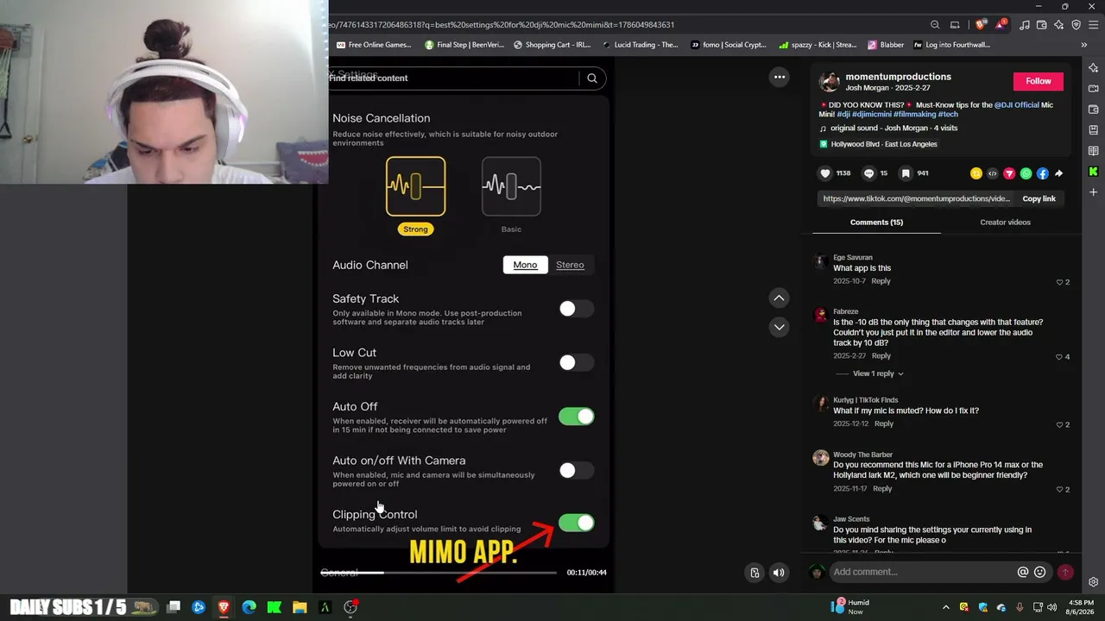Image resolution: width=1105 pixels, height=621 pixels.
Task: Turn on Auto on/off With Camera
Action: pos(576,470)
